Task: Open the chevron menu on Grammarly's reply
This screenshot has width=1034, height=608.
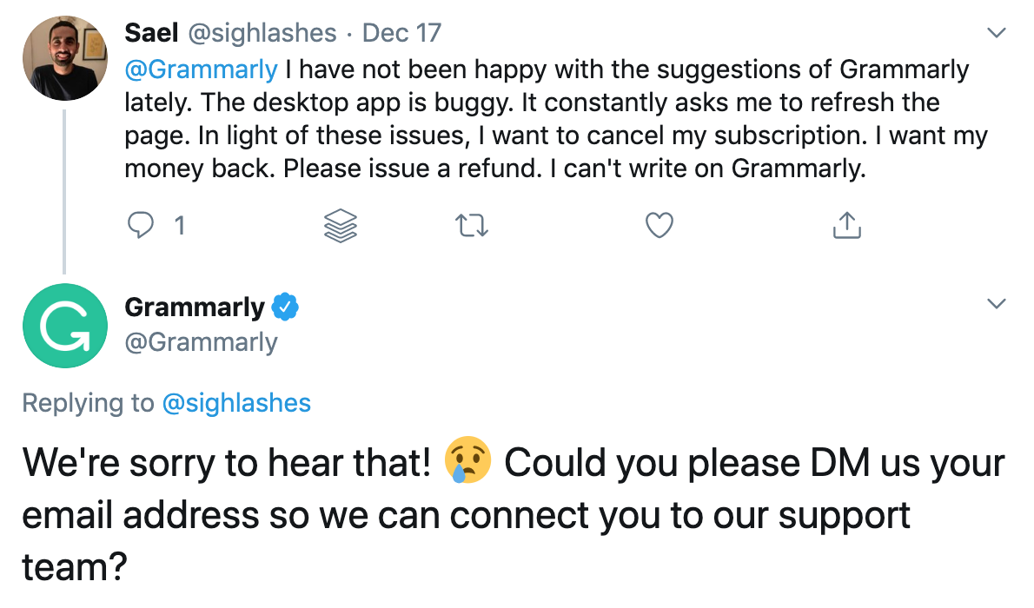Action: pos(998,304)
